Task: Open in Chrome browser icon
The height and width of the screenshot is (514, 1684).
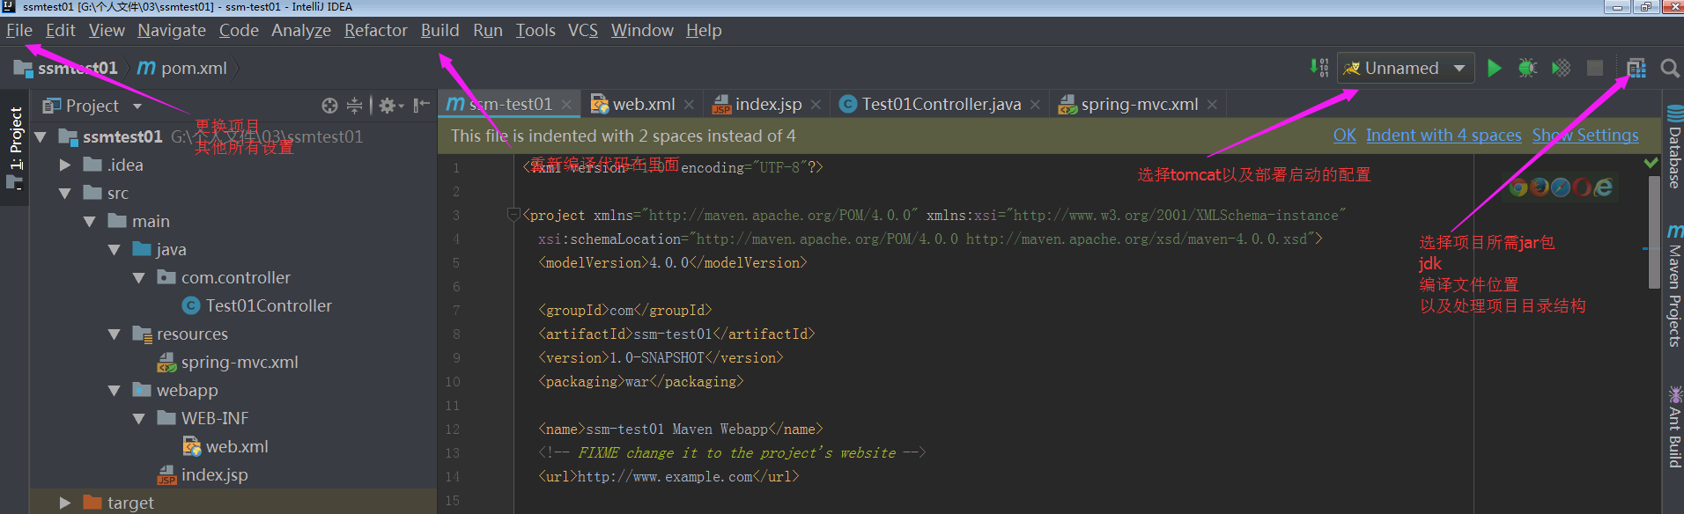Action: (x=1518, y=187)
